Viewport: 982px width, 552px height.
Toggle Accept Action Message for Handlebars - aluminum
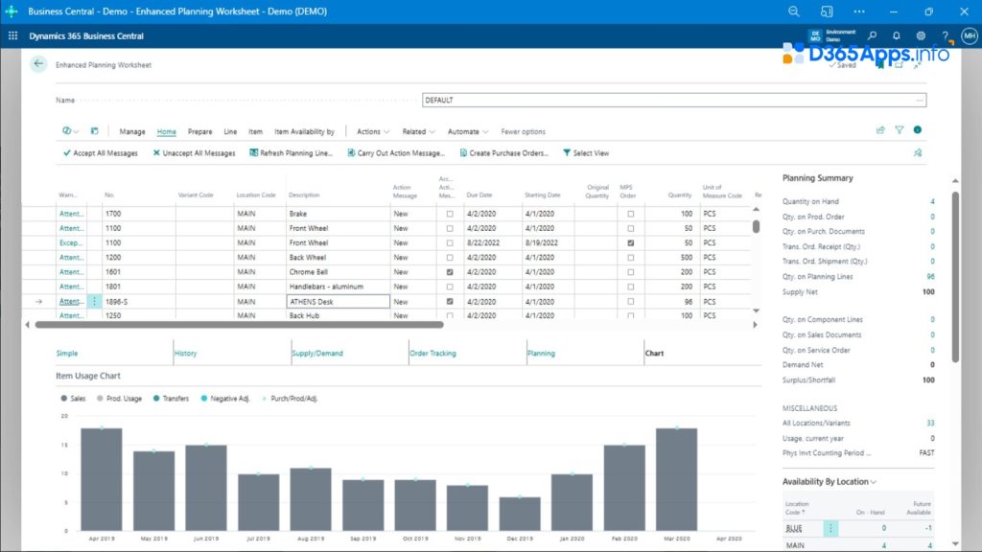point(450,287)
